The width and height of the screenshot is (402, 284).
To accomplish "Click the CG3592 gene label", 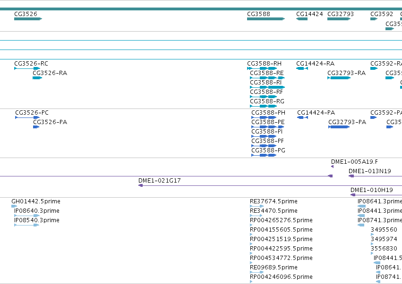I will (x=382, y=14).
